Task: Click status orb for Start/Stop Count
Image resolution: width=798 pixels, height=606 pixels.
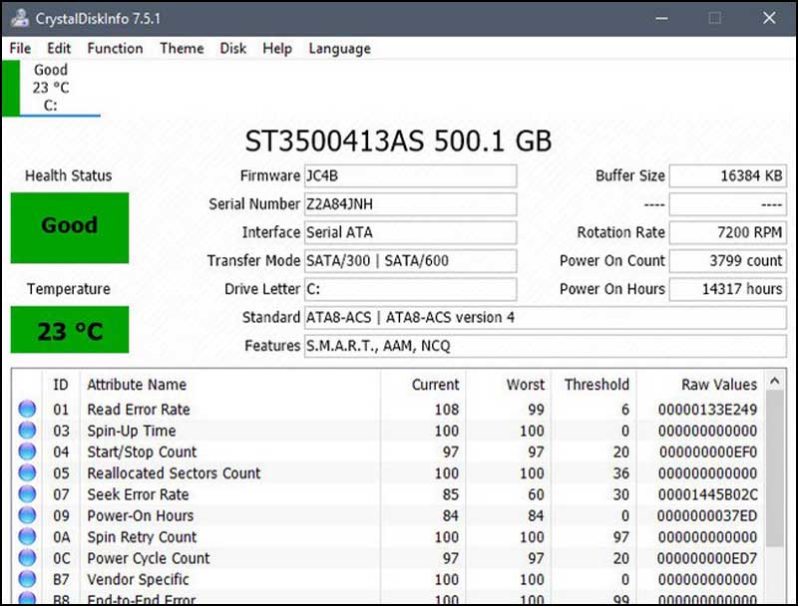Action: (27, 452)
